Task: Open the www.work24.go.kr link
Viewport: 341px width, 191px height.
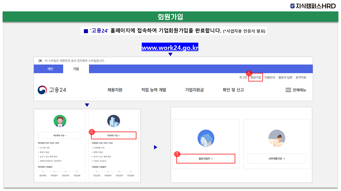Action: 170,48
